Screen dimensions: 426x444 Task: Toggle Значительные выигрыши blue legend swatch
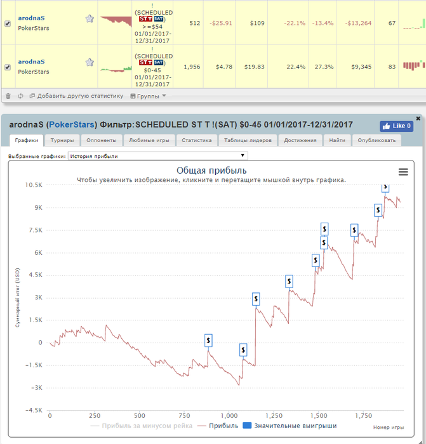(247, 426)
